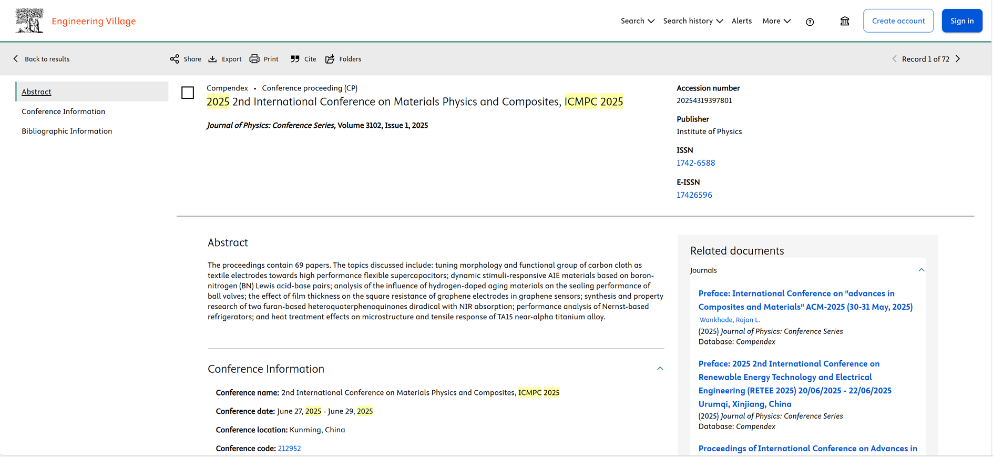Image resolution: width=993 pixels, height=457 pixels.
Task: Jump to Conference Information in sidebar
Action: [64, 111]
